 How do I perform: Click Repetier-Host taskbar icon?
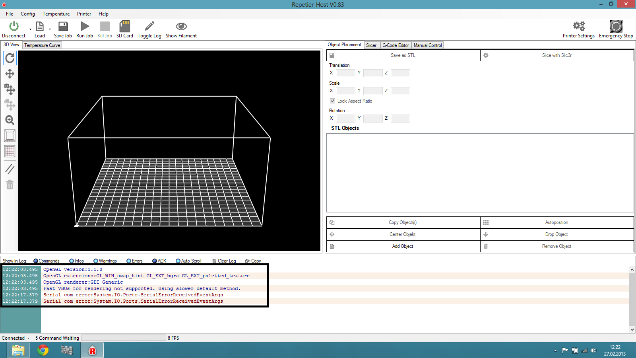coord(92,350)
